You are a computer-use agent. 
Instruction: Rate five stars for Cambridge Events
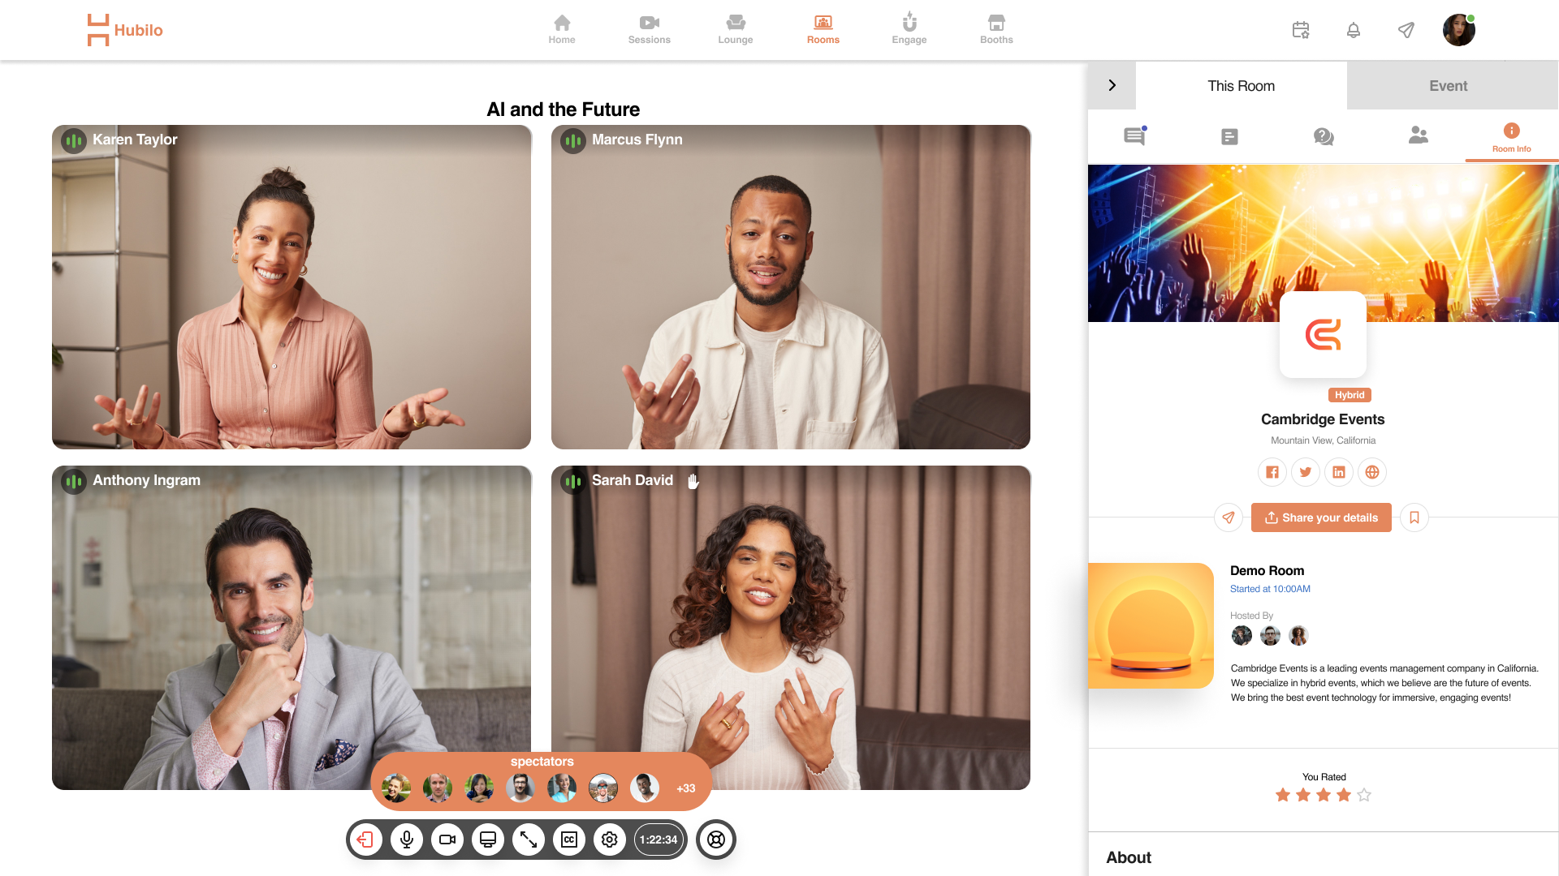(x=1364, y=795)
